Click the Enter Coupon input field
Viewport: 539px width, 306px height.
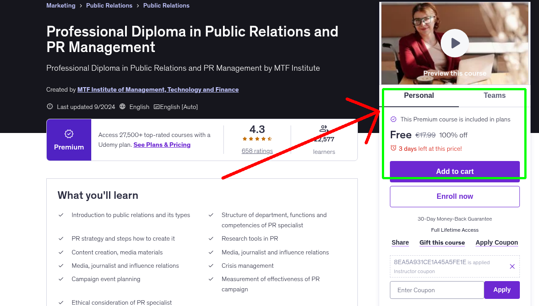[x=437, y=290]
